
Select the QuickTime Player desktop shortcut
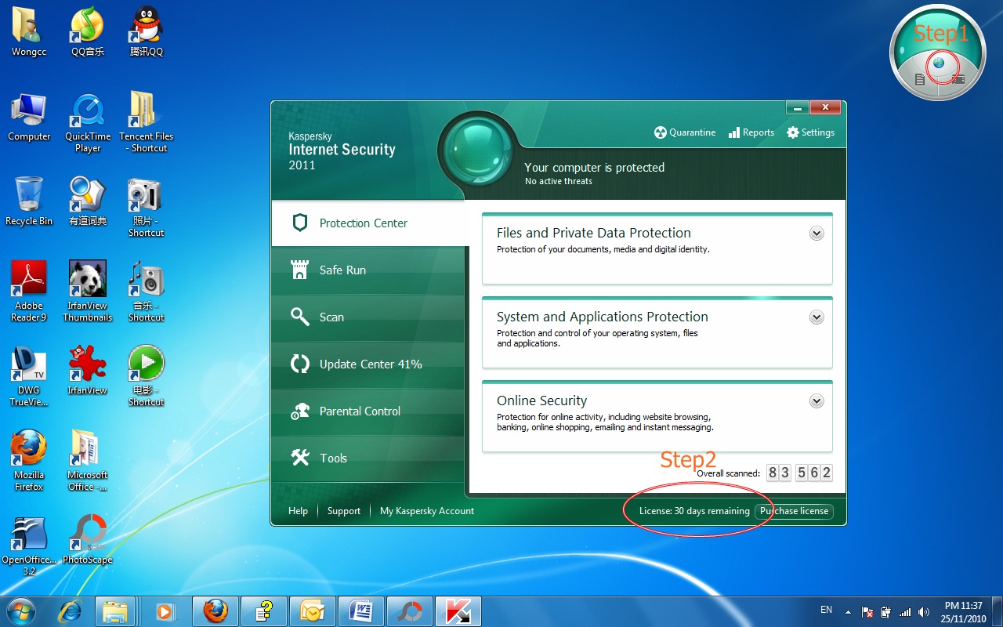pyautogui.click(x=88, y=122)
